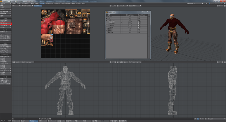The width and height of the screenshot is (226, 122).
Task: Click Free Move button in UV viewport
Action: (38, 6)
